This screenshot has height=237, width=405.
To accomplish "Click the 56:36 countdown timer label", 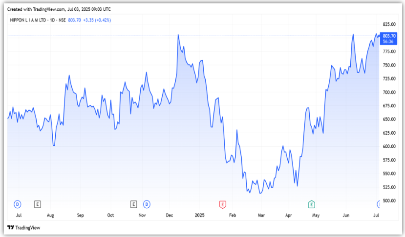I will (x=389, y=41).
